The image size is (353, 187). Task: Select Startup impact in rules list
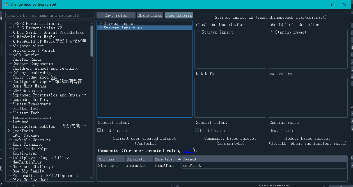pos(119,23)
